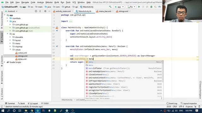Screen dimensions: 202x113
Task: Select styles.xml in project tree
Action: (22, 59)
